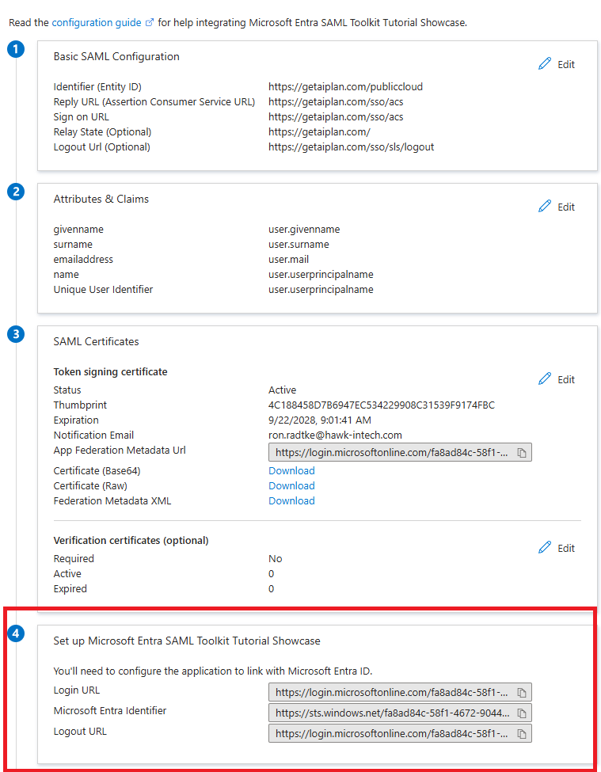This screenshot has height=772, width=601.
Task: Edit the Attributes & Claims section
Action: click(x=557, y=207)
